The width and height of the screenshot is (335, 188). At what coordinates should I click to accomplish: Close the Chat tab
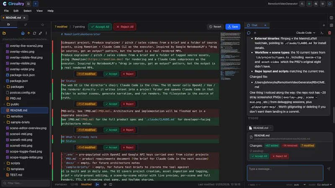coord(265,25)
